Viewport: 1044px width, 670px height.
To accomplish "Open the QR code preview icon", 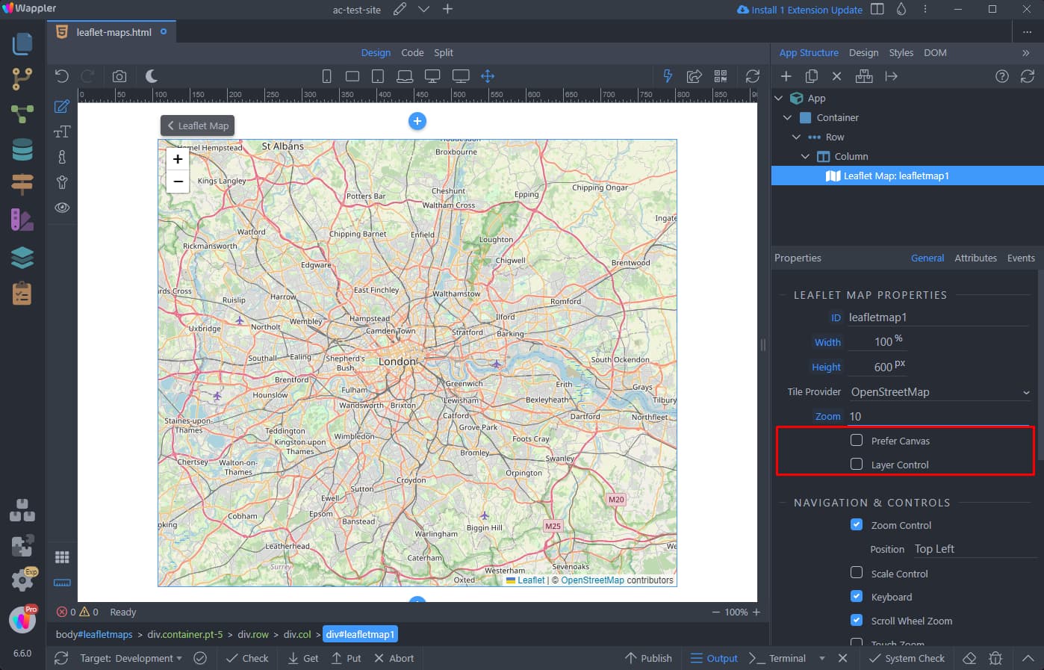I will 720,75.
